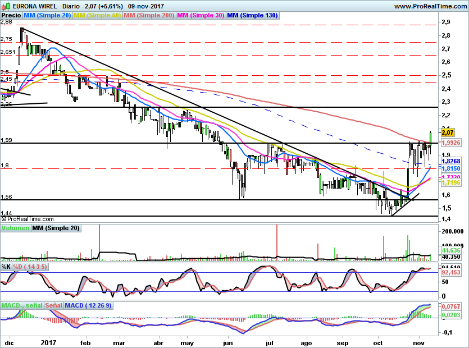Open the MM (Simple 130) indicator label
This screenshot has height=348, width=469.
[x=252, y=16]
